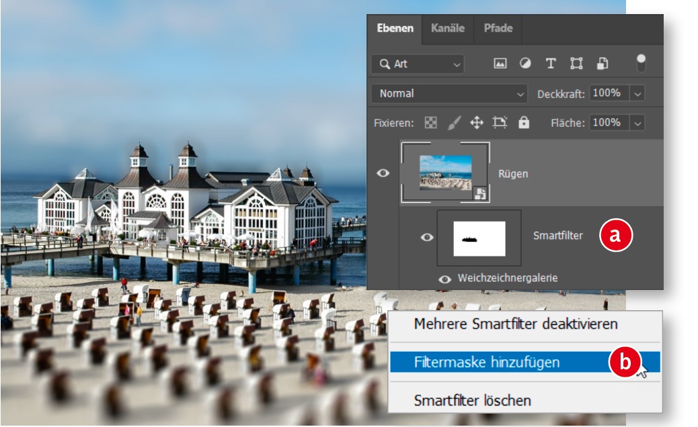Lock image pixels with brush icon
Screen dimensions: 698x427
[x=454, y=123]
